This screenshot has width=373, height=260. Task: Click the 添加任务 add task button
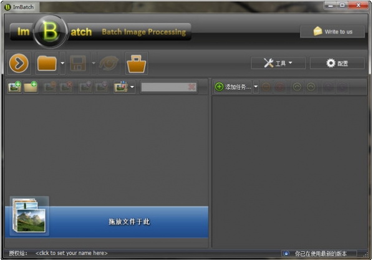233,87
